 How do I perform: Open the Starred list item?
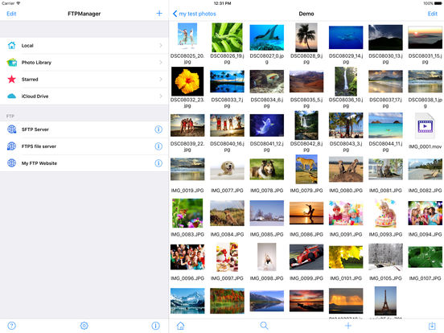(84, 80)
